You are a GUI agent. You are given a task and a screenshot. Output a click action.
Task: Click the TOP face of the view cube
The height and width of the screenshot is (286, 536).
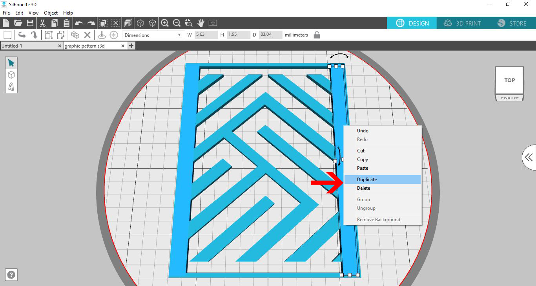(x=509, y=80)
